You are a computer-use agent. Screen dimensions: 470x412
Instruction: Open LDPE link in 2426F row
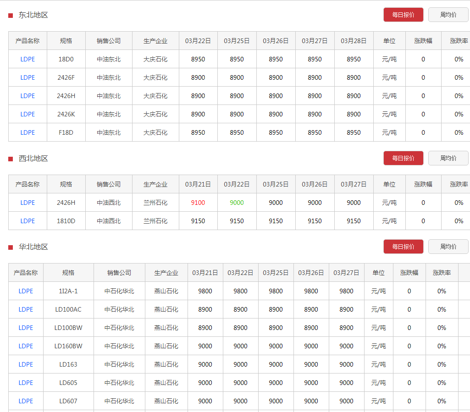coord(28,77)
